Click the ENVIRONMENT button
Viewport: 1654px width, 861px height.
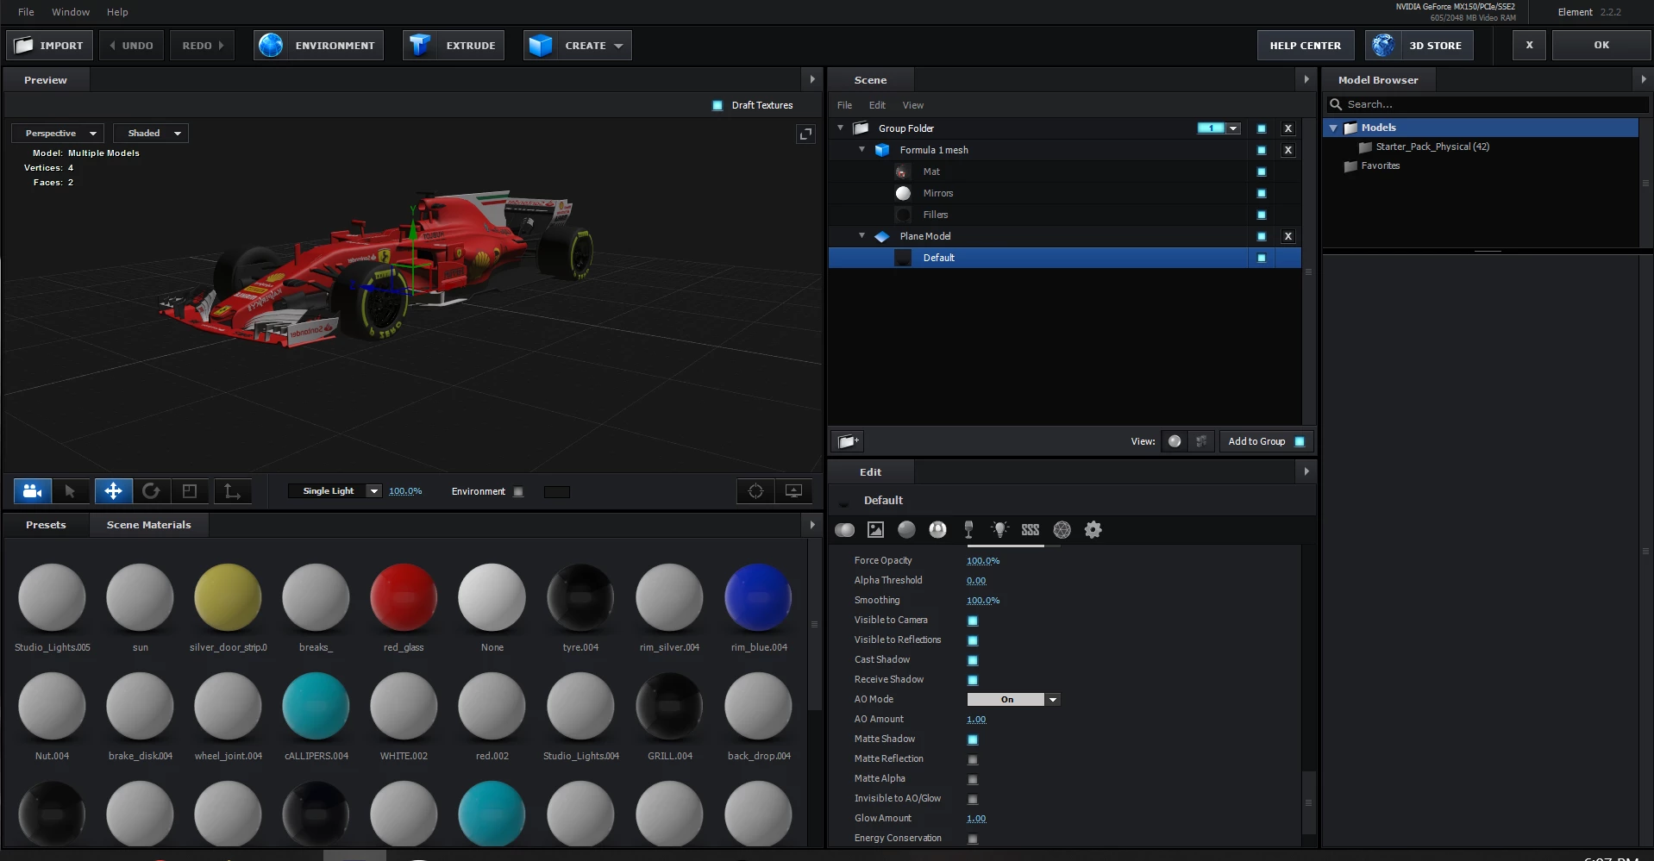318,46
